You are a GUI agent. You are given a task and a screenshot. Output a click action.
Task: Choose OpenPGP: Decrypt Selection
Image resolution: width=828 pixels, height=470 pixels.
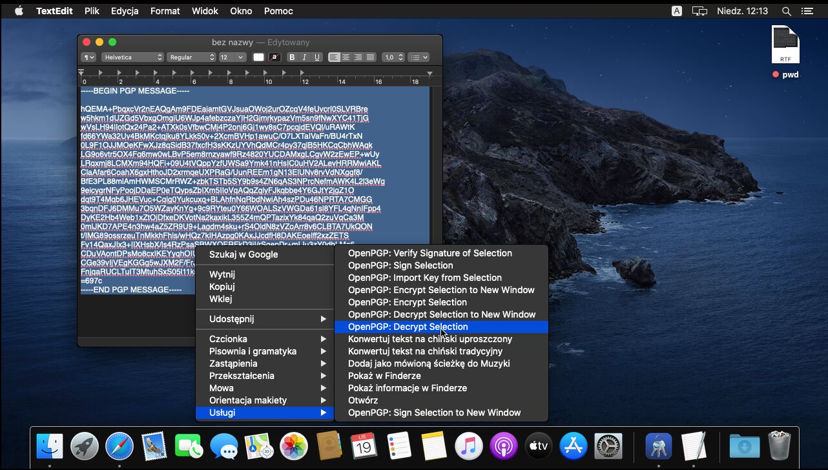tap(408, 327)
